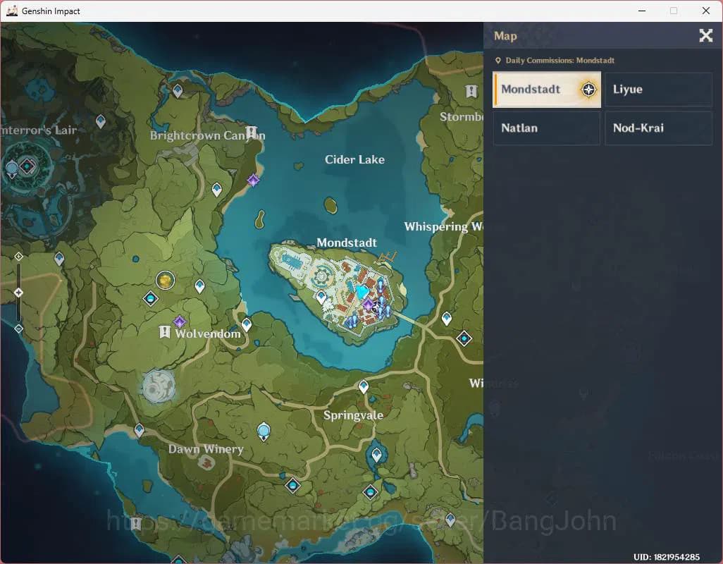This screenshot has width=723, height=564.
Task: Select the domain icon northwest of Wolvendom
Action: [150, 299]
